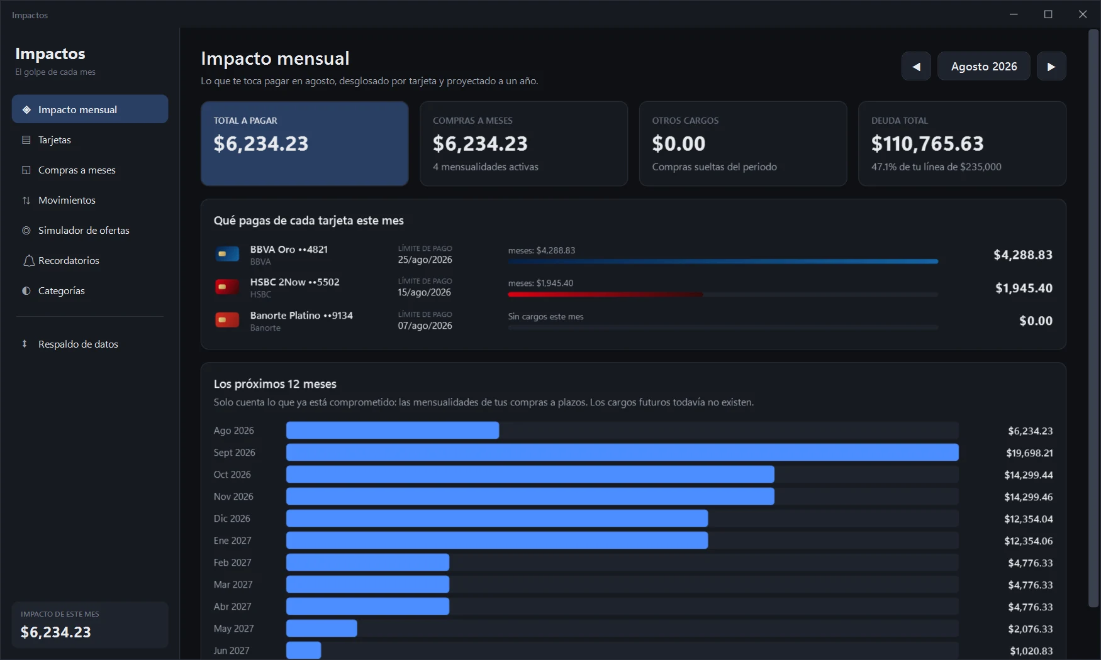Click the Recordatorios bell icon

click(x=29, y=260)
